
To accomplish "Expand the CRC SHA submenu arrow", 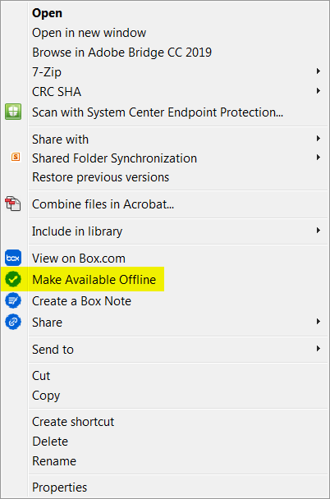I will click(x=318, y=91).
